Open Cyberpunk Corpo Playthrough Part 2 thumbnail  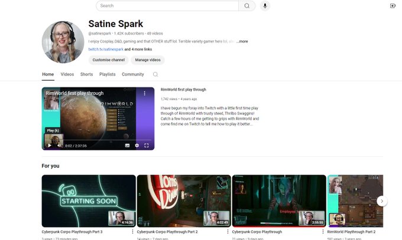pyautogui.click(x=184, y=201)
